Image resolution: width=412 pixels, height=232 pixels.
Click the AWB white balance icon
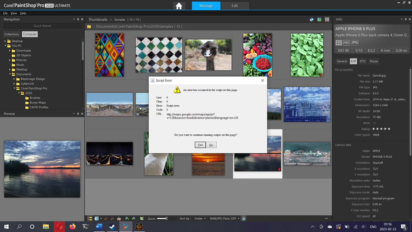[346, 43]
